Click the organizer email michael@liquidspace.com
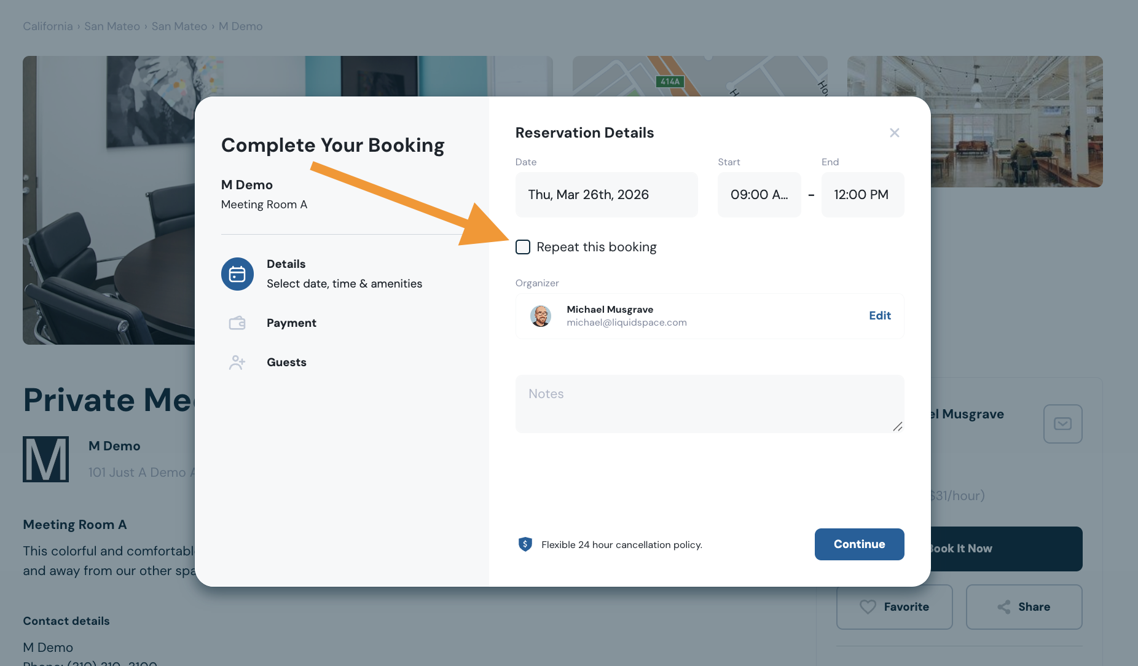This screenshot has width=1138, height=666. click(627, 323)
